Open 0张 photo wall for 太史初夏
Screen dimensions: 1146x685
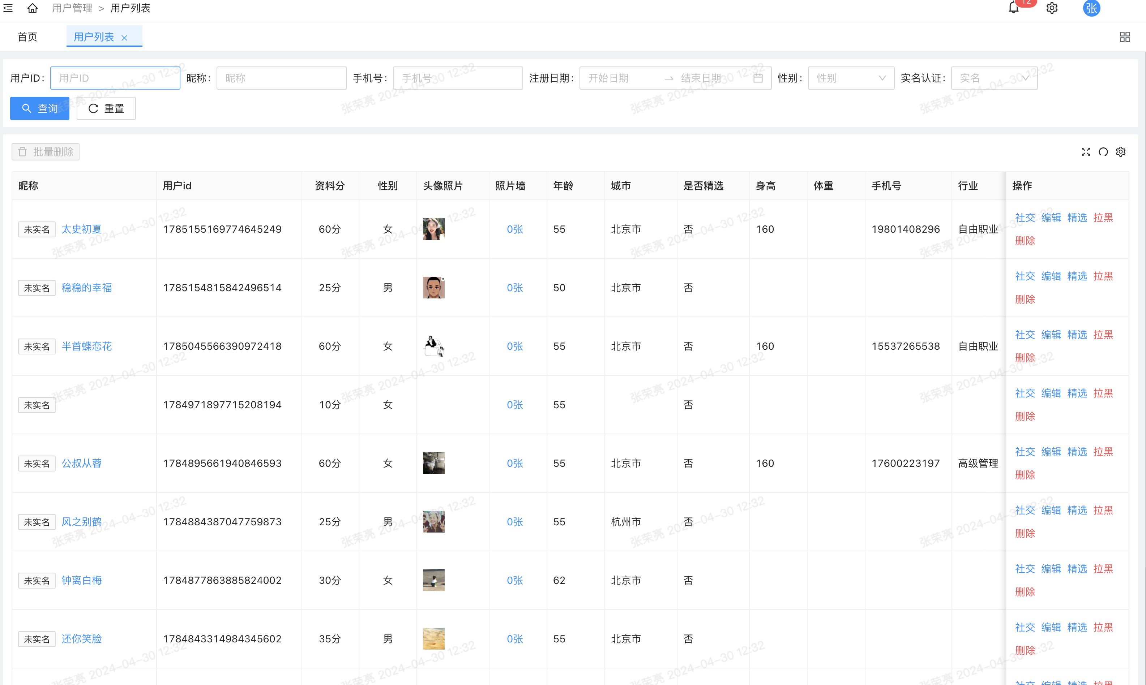515,229
